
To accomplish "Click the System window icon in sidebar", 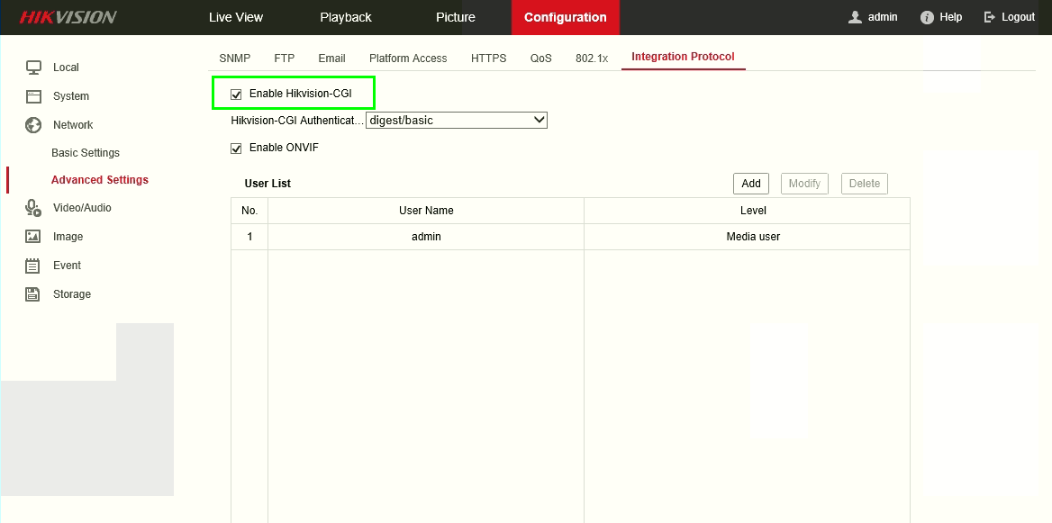I will [33, 96].
